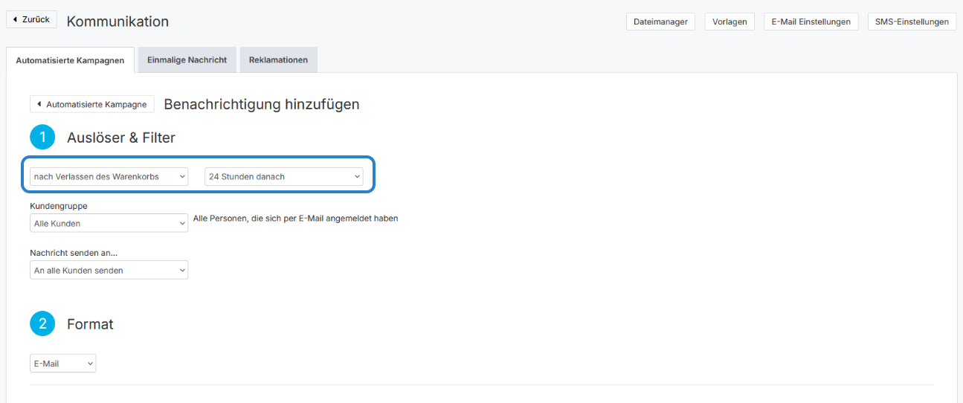Click the 'Format' section heading

[x=90, y=324]
